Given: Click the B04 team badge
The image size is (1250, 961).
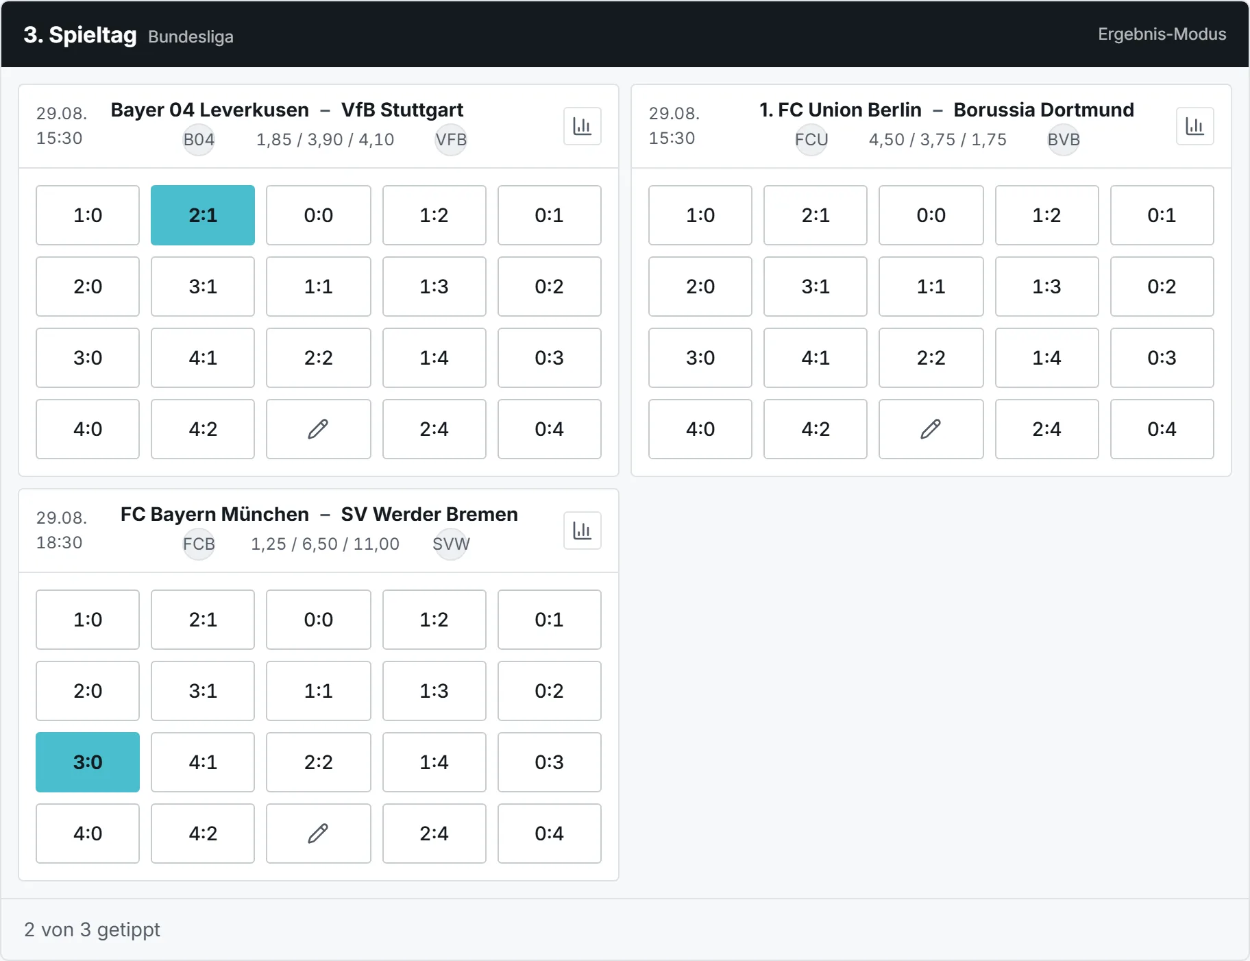Looking at the screenshot, I should tap(199, 140).
